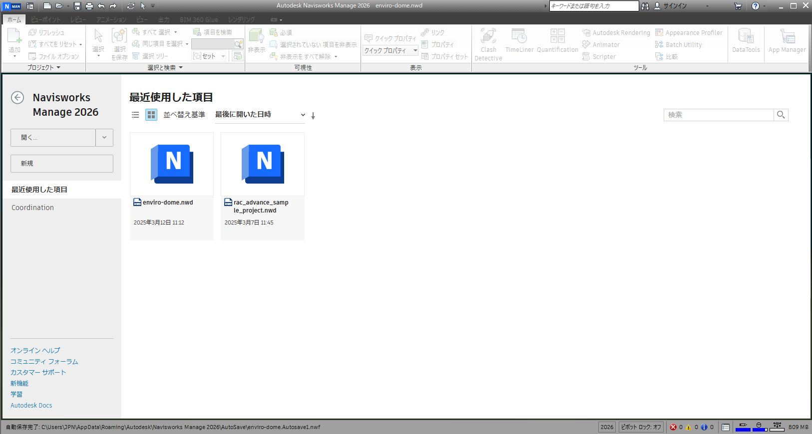This screenshot has width=812, height=434.
Task: Click the Autodesk Rendering tool
Action: [x=616, y=32]
